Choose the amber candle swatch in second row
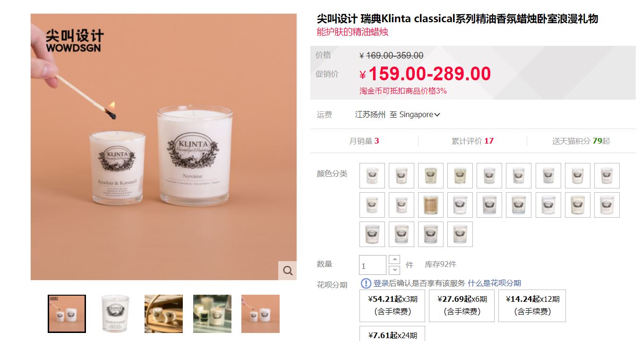Viewport: 641px width, 341px height. pyautogui.click(x=431, y=205)
